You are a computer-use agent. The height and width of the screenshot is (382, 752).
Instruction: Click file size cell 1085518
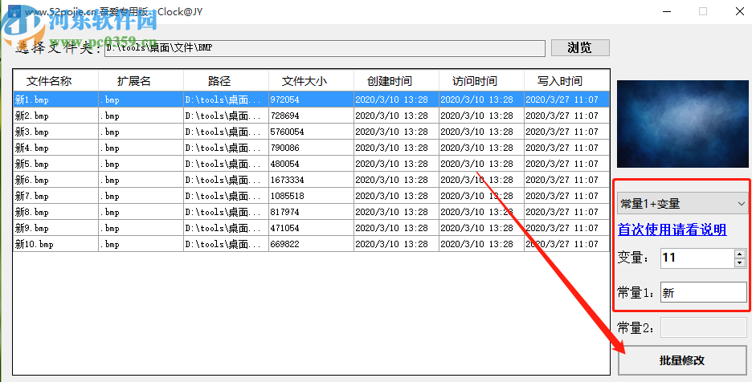[x=311, y=196]
